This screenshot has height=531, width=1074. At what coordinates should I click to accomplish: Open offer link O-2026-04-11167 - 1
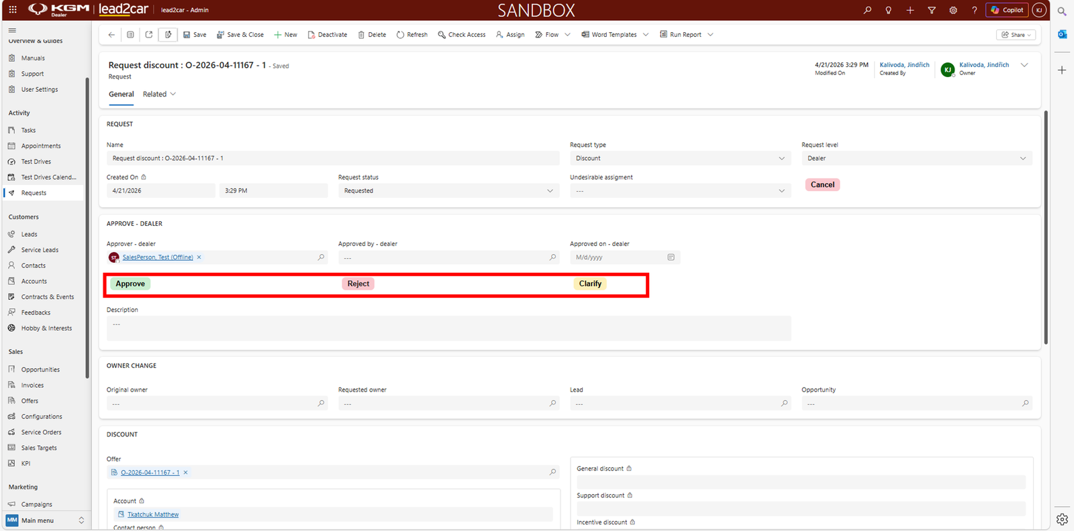(150, 473)
